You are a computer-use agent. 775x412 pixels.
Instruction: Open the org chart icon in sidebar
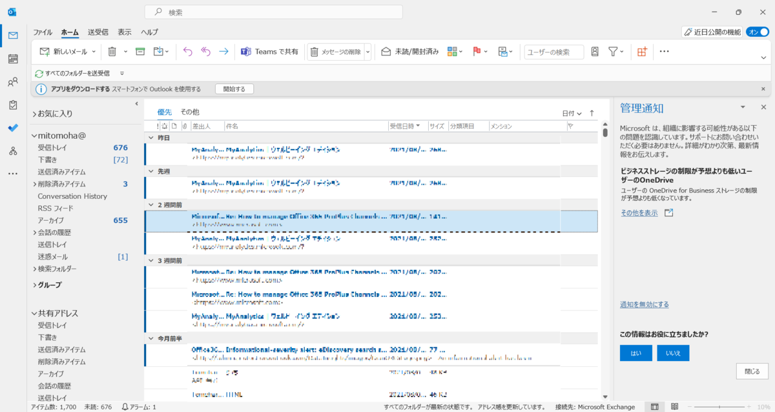point(13,150)
